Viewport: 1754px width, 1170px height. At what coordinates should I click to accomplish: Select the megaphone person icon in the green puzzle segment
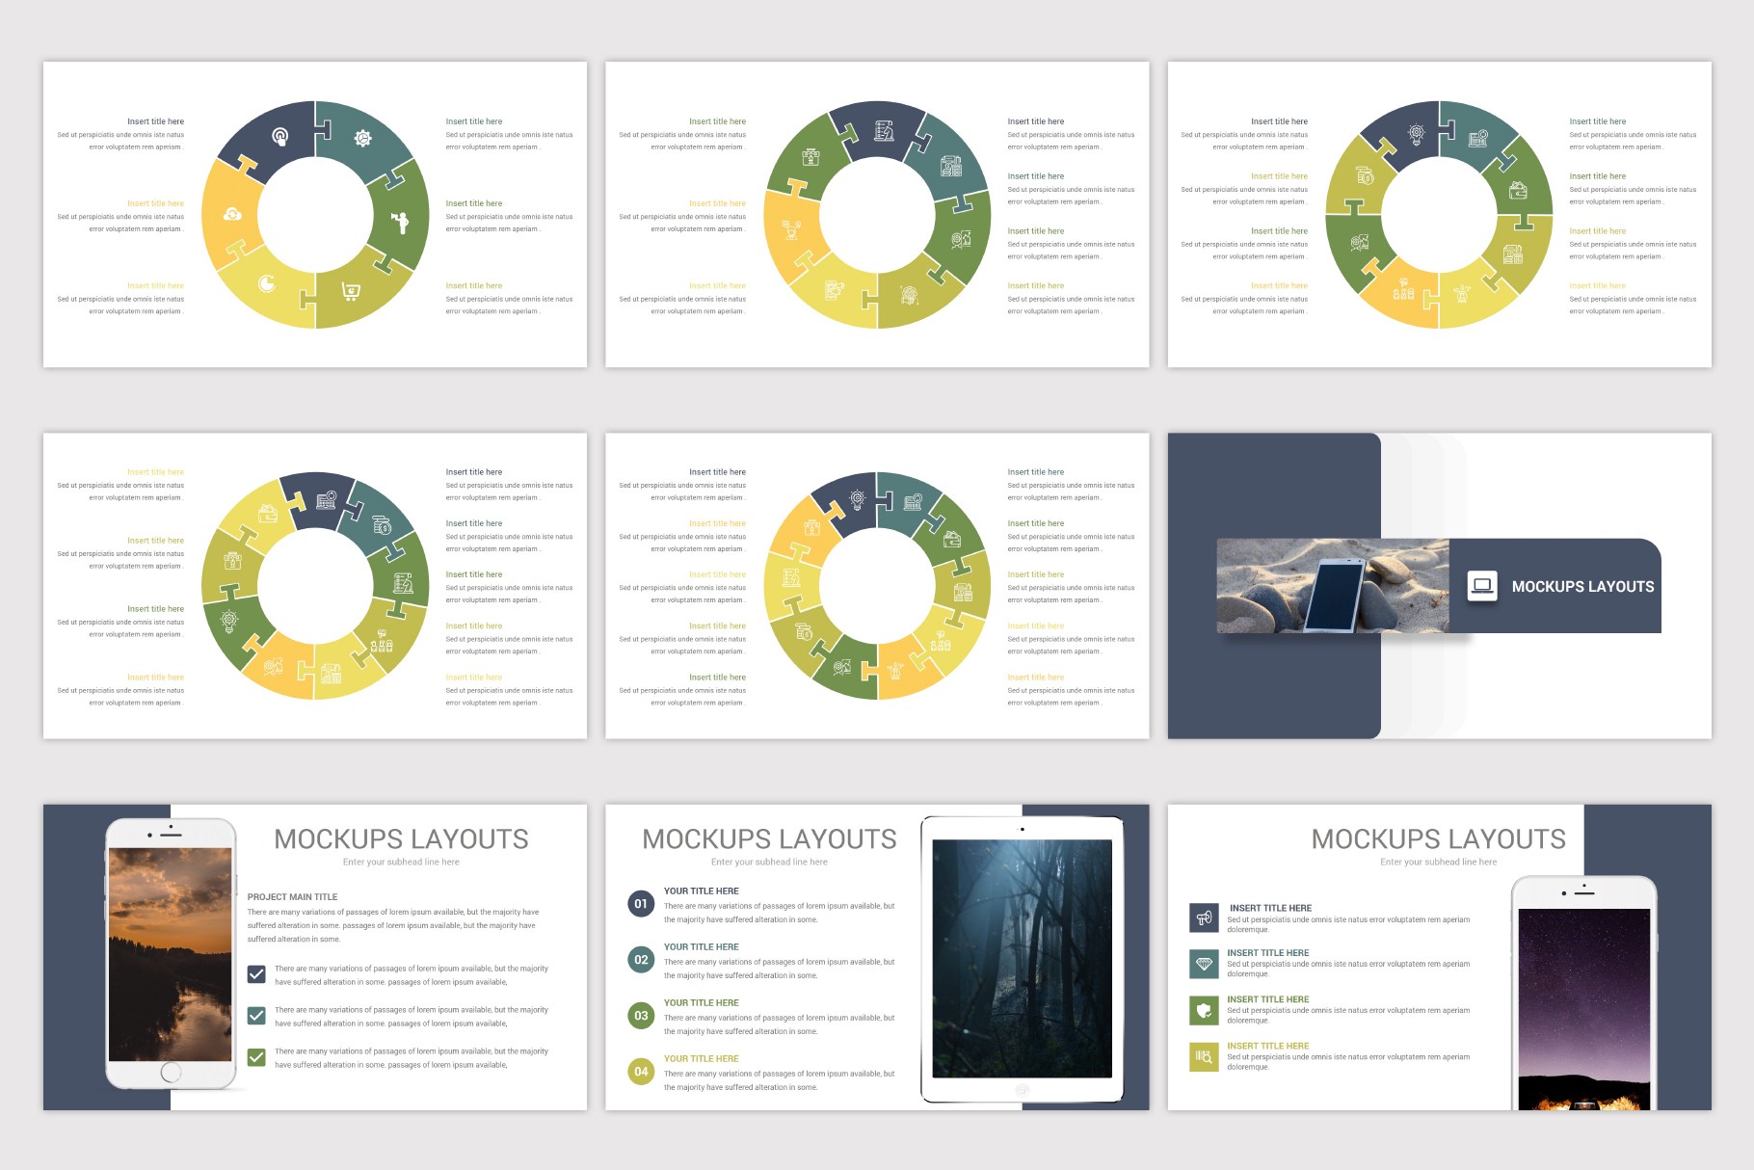coord(399,222)
